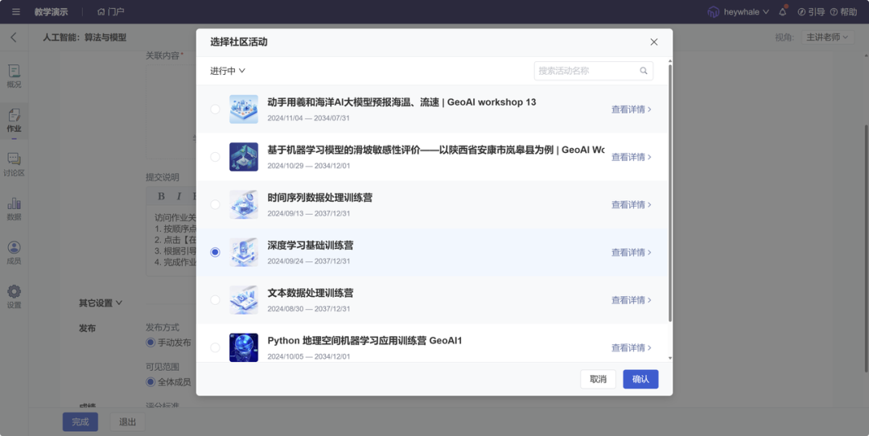Click thumbnail of 滑坡敏感性评价 activity
The image size is (869, 436).
(x=244, y=157)
